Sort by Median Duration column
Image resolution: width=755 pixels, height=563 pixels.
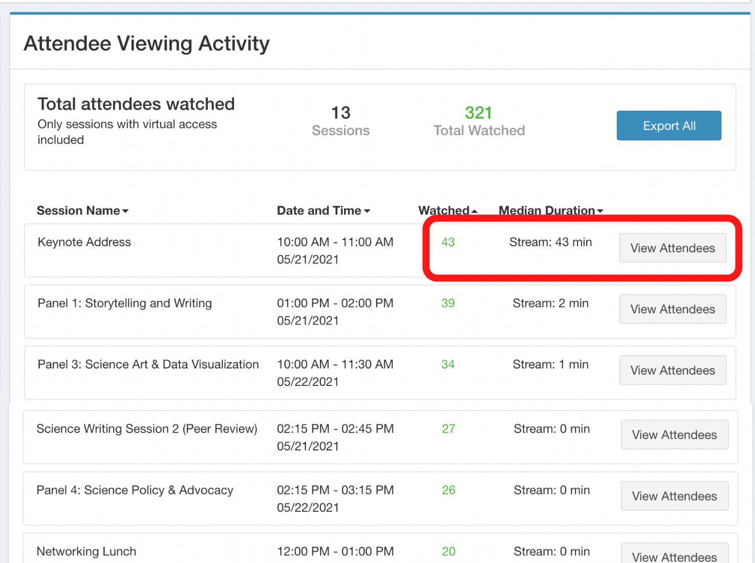[x=551, y=211]
